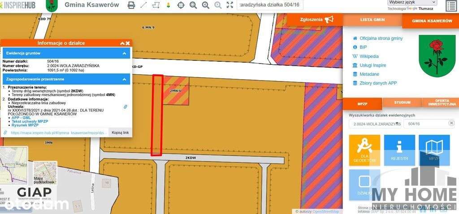Go to previous map view magnifier

[x=205, y=5]
